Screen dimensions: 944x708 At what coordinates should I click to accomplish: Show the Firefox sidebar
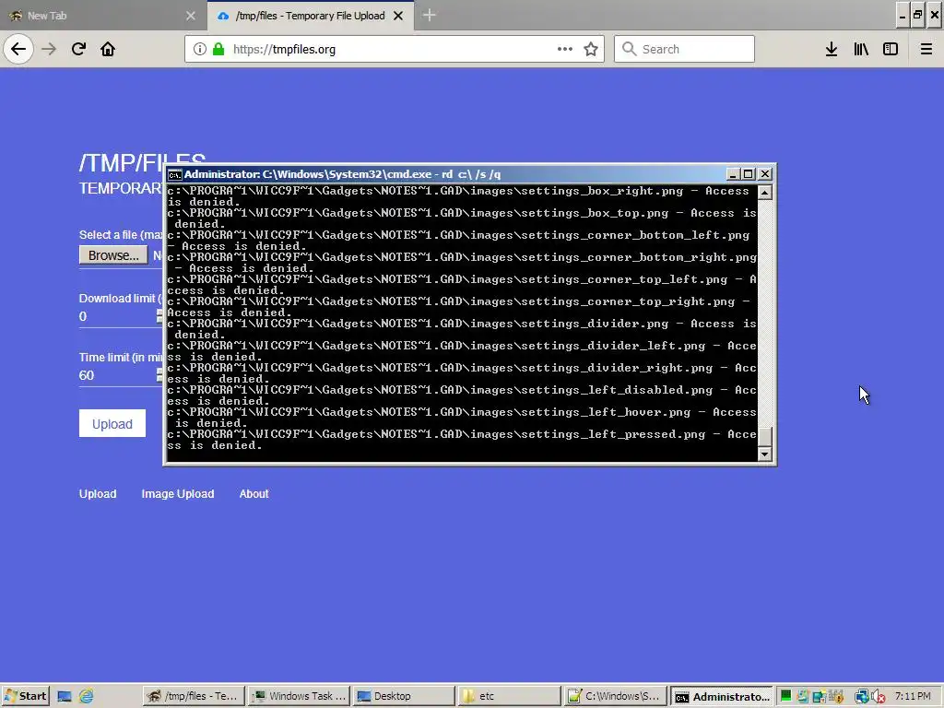coord(891,49)
